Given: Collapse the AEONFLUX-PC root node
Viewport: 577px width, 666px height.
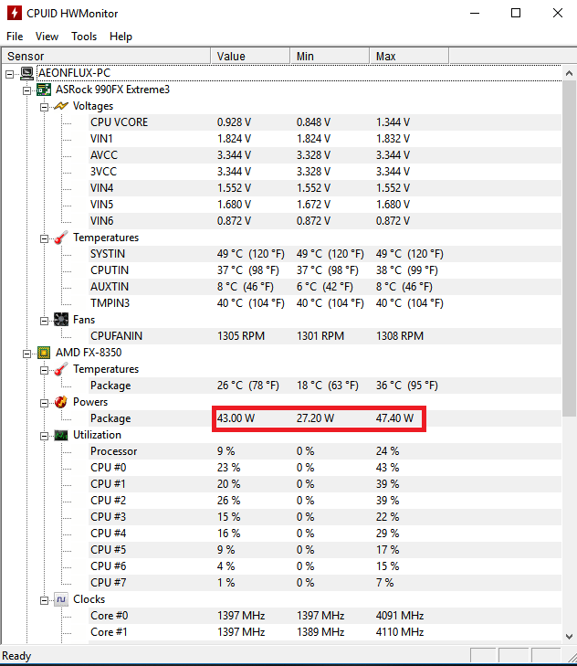Looking at the screenshot, I should tap(9, 74).
